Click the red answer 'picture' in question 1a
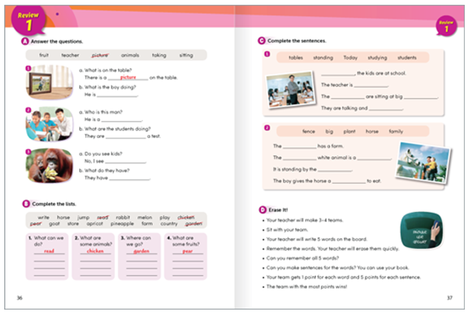 point(128,77)
